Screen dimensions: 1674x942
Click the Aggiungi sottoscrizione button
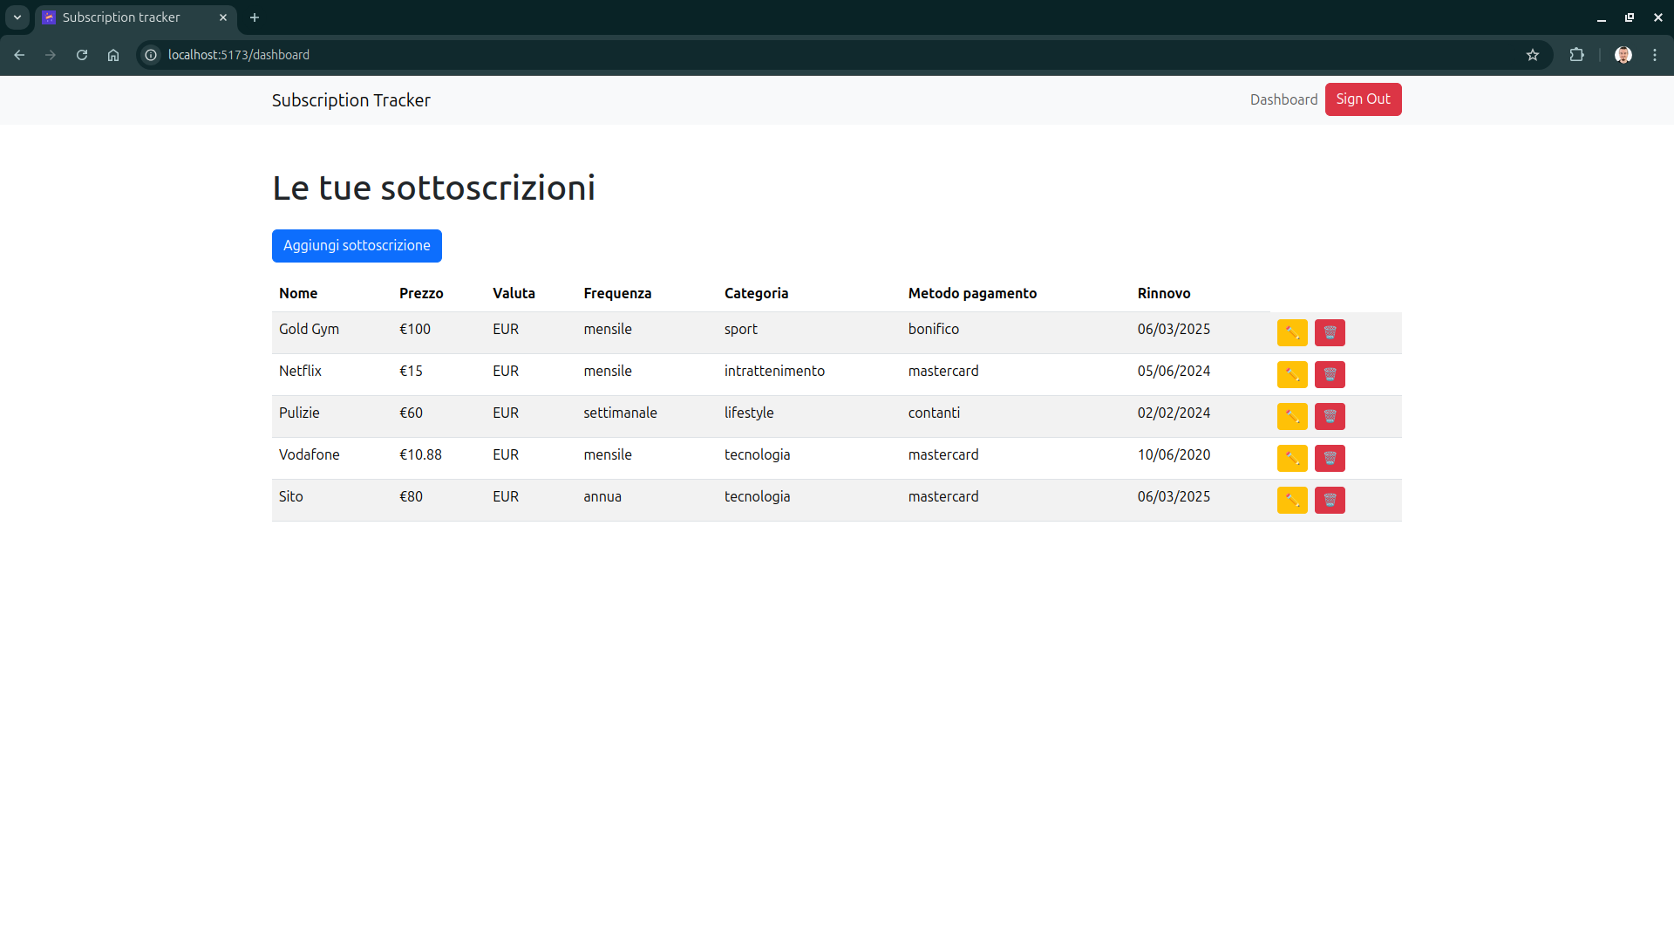point(357,246)
